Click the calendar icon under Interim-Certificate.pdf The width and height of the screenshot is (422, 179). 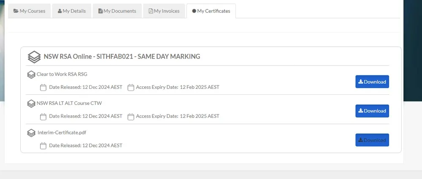tap(43, 146)
